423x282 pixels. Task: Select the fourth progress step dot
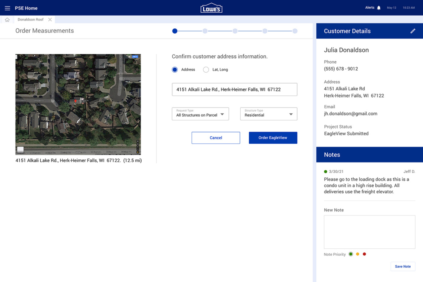click(x=265, y=31)
